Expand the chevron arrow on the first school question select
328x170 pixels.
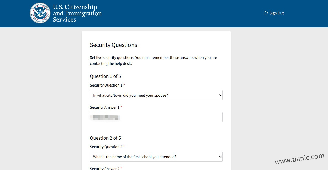pos(220,157)
